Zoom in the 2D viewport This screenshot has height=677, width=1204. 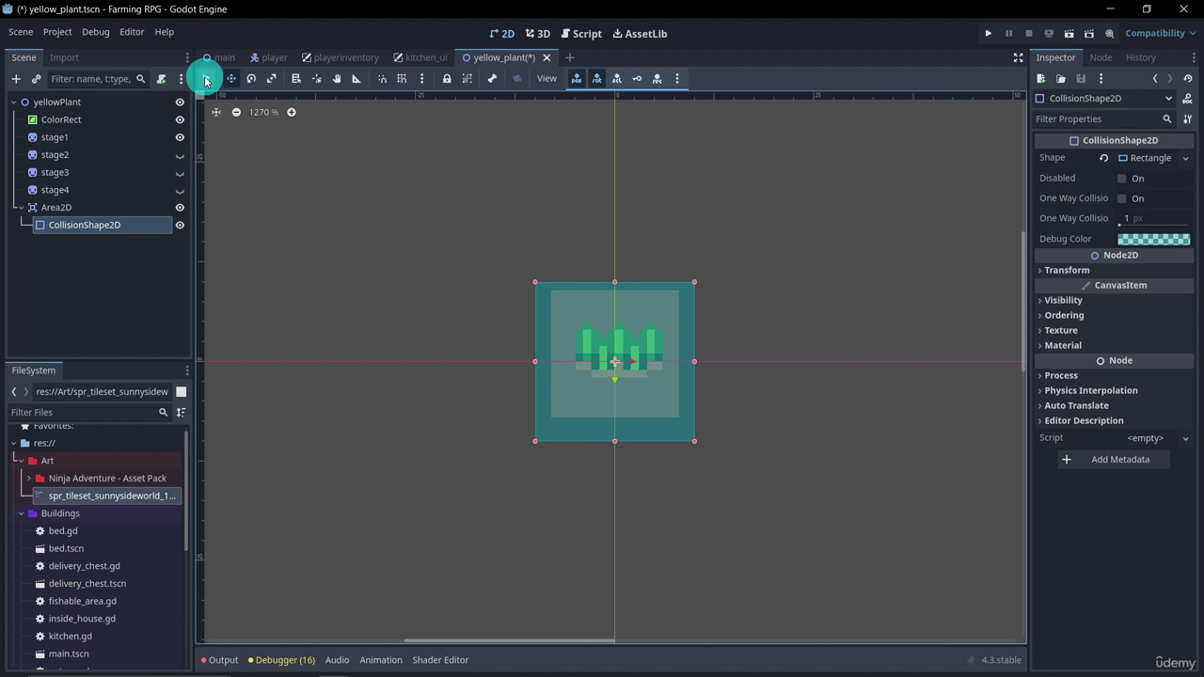tap(292, 112)
